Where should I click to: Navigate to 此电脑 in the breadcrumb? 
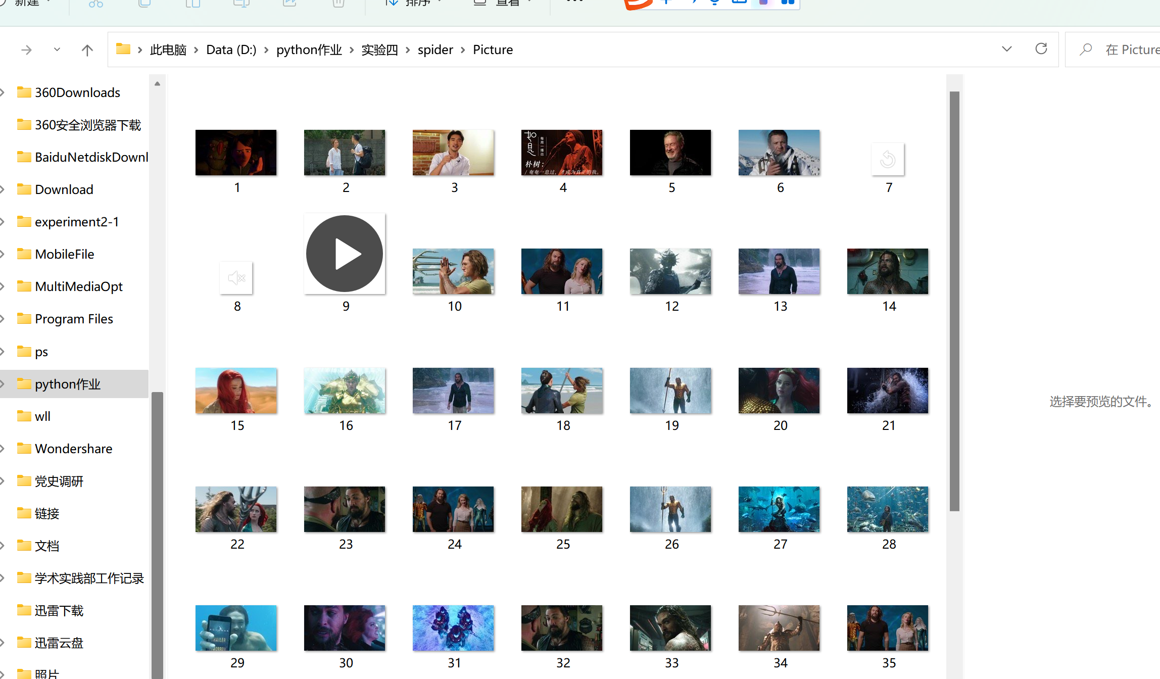pos(168,50)
